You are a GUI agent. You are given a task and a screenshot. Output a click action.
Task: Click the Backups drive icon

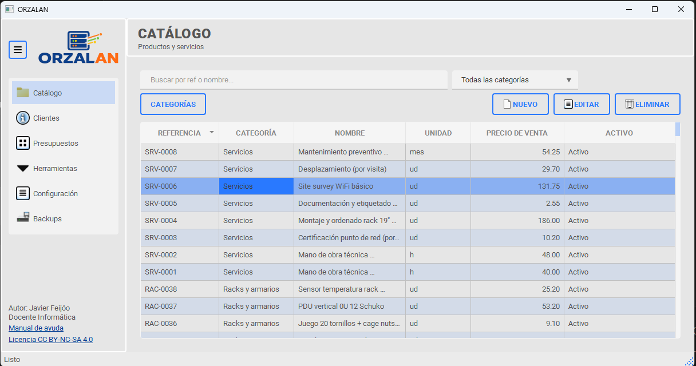pos(23,218)
